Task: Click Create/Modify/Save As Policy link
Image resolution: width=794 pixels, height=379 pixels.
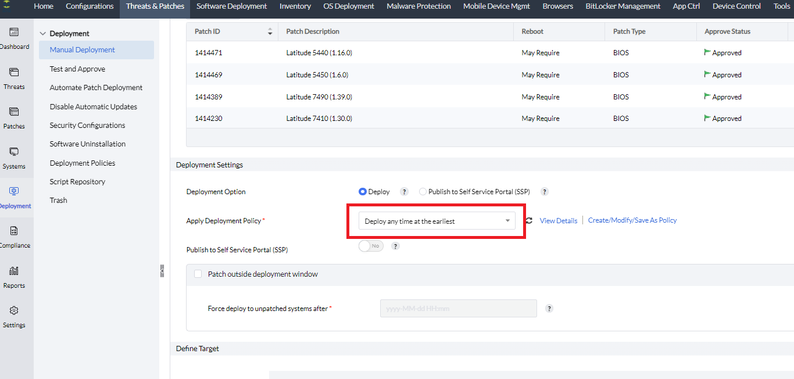Action: (x=632, y=220)
